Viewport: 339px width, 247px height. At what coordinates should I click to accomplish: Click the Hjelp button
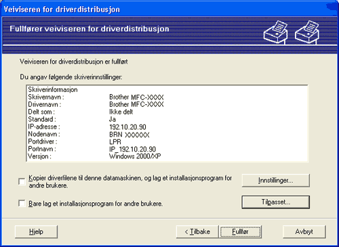pos(36,231)
